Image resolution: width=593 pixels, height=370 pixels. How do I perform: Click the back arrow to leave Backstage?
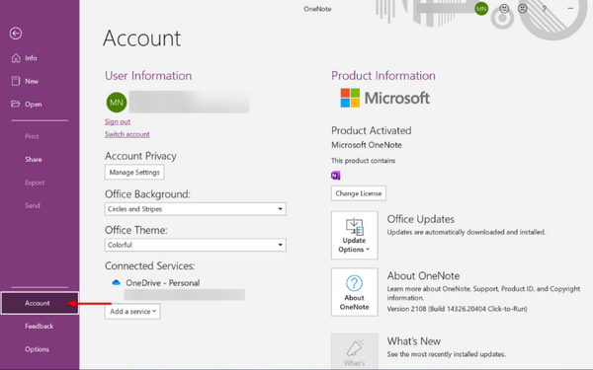[16, 34]
